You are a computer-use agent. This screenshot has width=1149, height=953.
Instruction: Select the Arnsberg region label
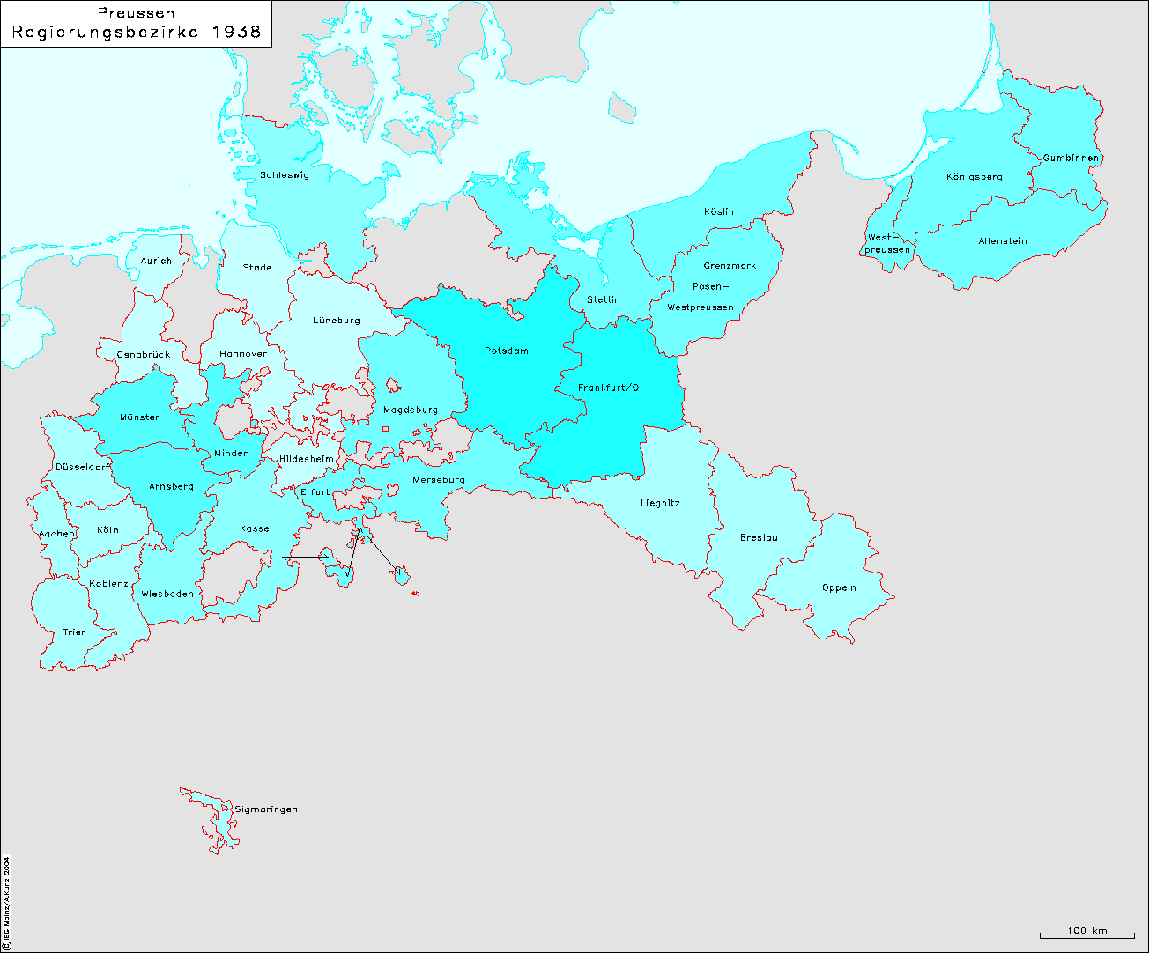pyautogui.click(x=171, y=487)
